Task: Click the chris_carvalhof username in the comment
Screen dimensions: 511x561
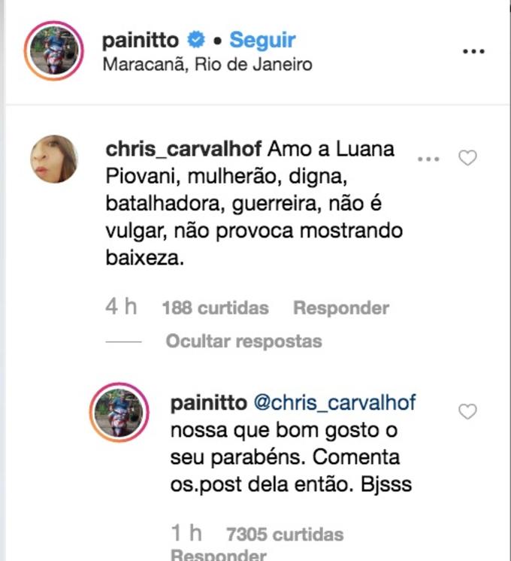Action: click(183, 148)
